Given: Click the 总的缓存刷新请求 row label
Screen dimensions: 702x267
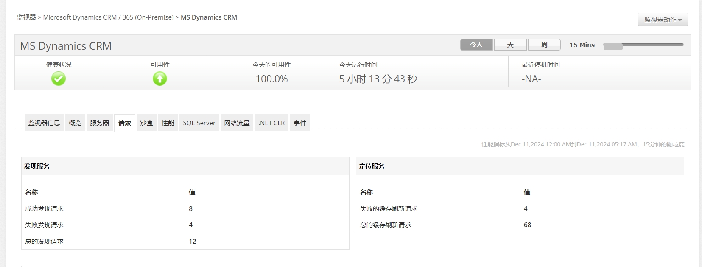Looking at the screenshot, I should click(x=386, y=225).
